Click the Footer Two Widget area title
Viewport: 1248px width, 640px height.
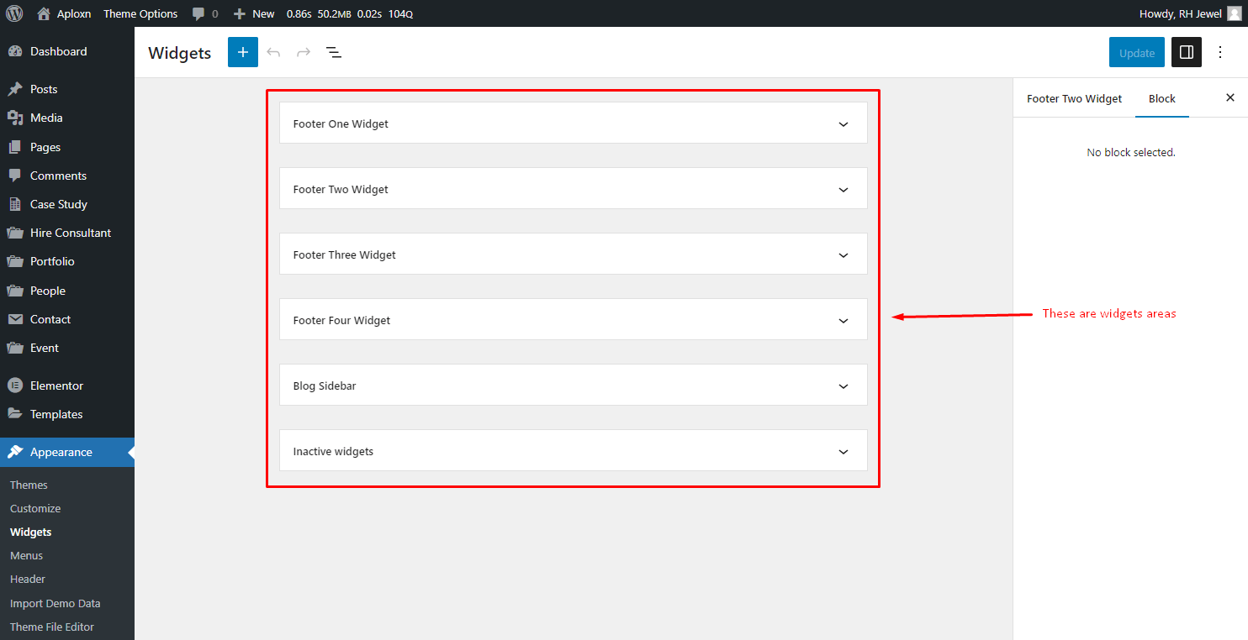[x=341, y=189]
